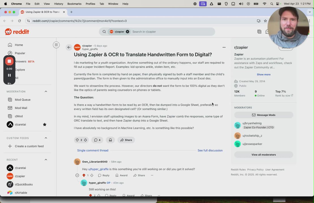
Task: Collapse Own_Librarian9040's comment thread
Action: tap(77, 175)
